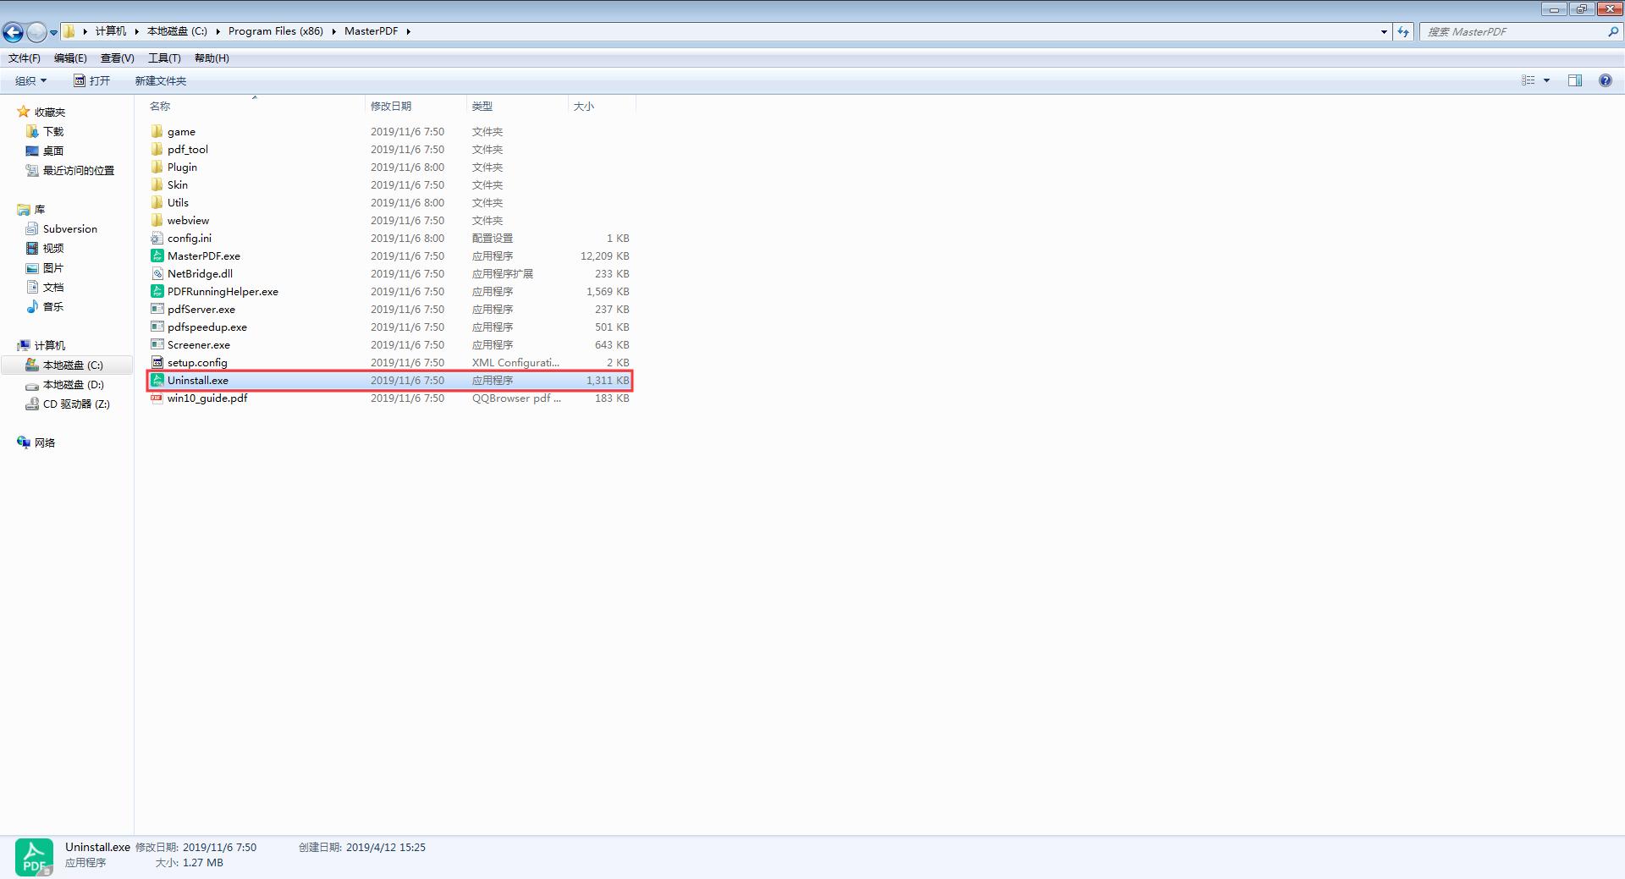This screenshot has width=1625, height=879.
Task: Open the 组织 dropdown menu
Action: 30,80
